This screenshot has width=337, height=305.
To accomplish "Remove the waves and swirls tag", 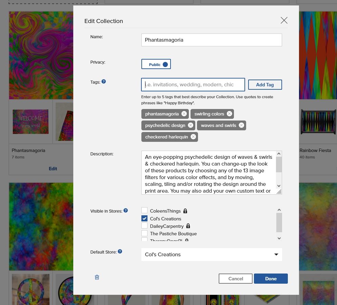I will tap(241, 125).
